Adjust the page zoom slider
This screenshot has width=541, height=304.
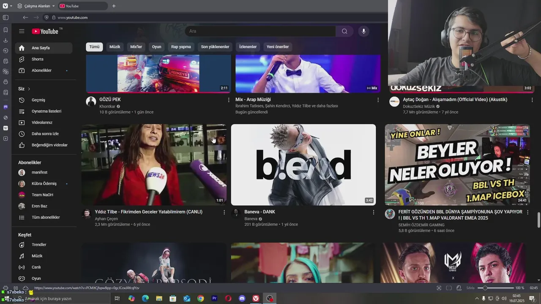click(495, 288)
